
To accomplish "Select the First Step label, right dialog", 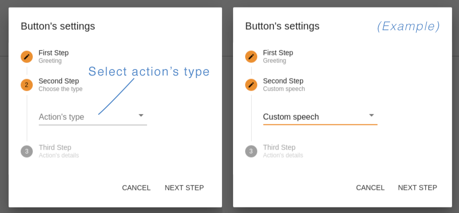I will 278,53.
